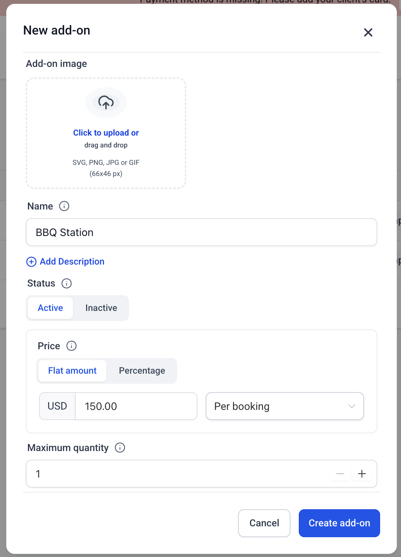401x557 pixels.
Task: Click the USD currency label
Action: click(x=57, y=406)
